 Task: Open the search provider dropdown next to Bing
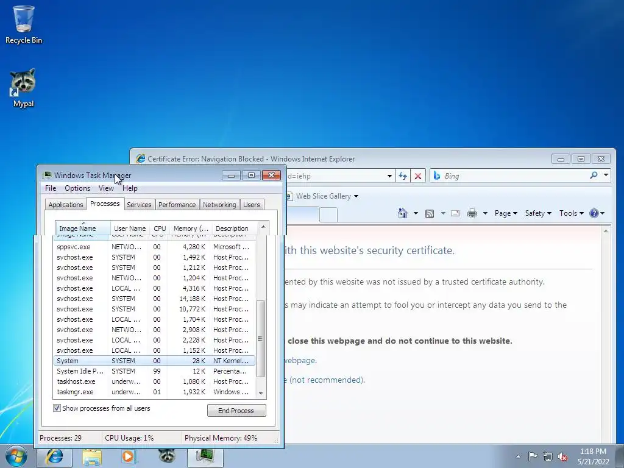(x=606, y=175)
